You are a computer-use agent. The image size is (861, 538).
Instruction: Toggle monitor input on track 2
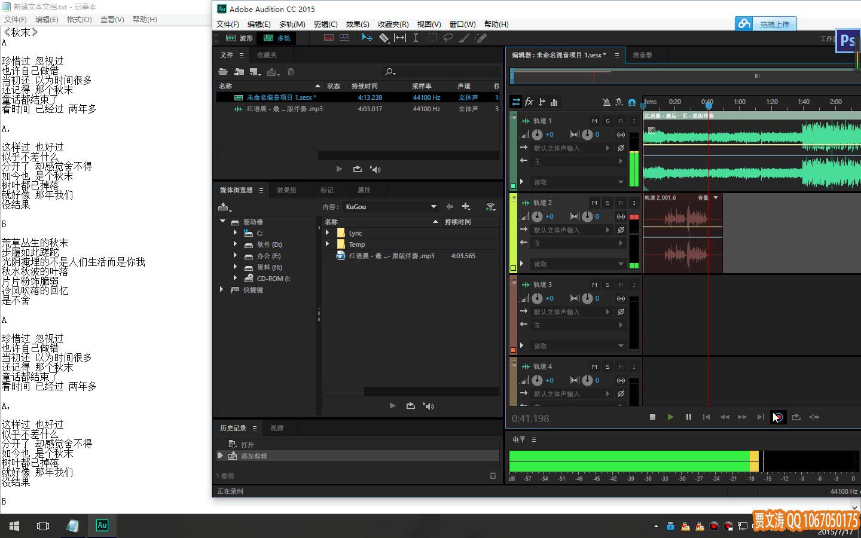point(634,203)
